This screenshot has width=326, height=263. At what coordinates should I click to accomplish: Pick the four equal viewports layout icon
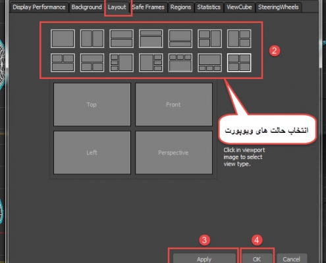pyautogui.click(x=239, y=62)
